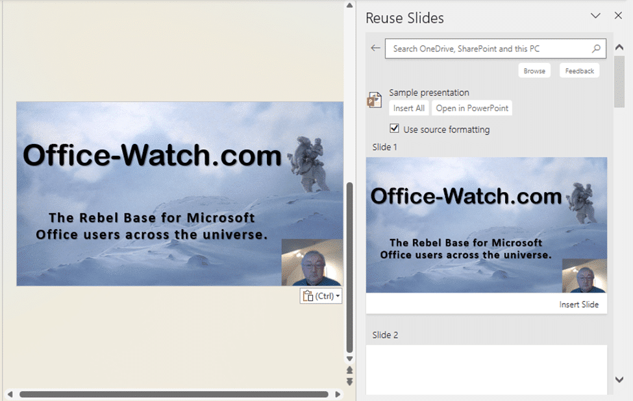Screen dimensions: 633x401
Task: Click the search magnifier icon
Action: pyautogui.click(x=596, y=49)
